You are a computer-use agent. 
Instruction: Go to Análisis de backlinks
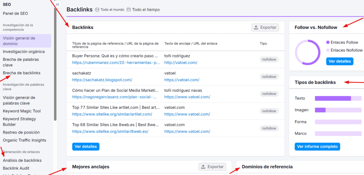[22, 160]
